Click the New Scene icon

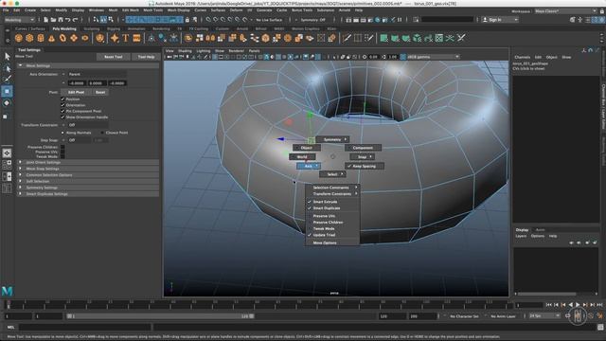click(x=46, y=19)
